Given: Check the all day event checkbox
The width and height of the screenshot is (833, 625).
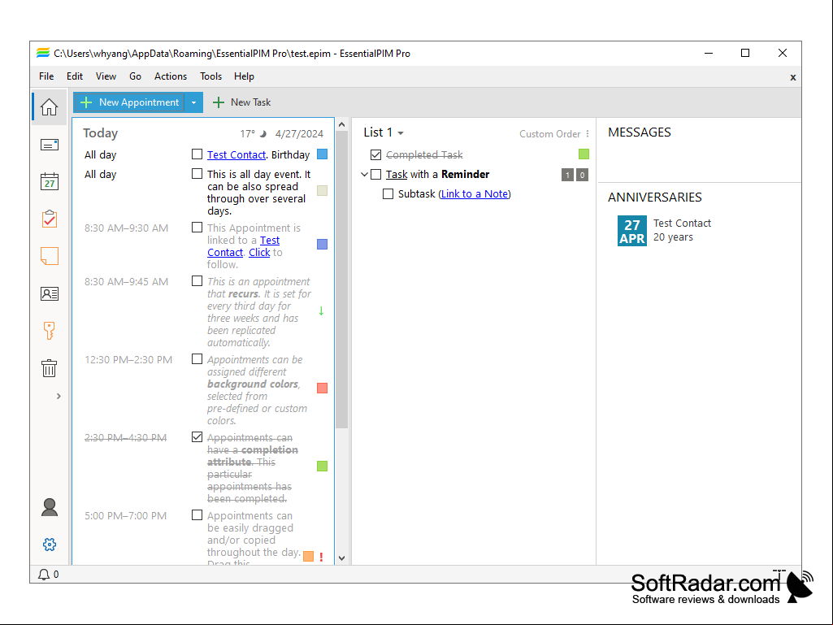Looking at the screenshot, I should [x=197, y=174].
